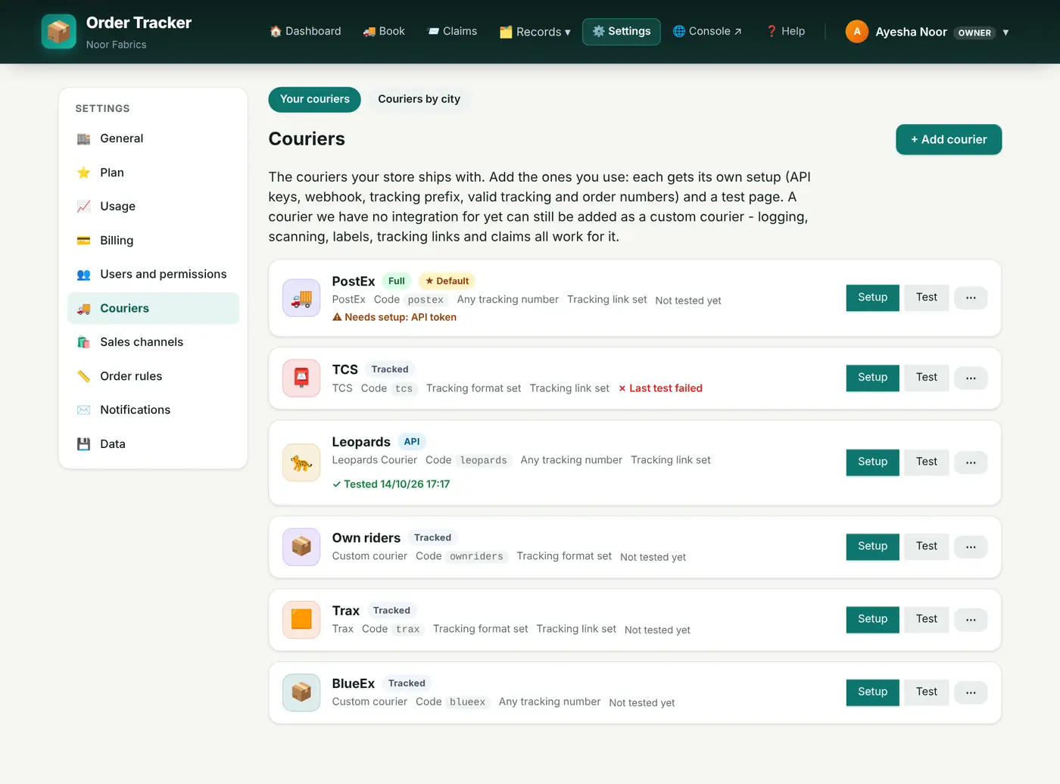Click the Order Tracker box logo

[x=58, y=32]
